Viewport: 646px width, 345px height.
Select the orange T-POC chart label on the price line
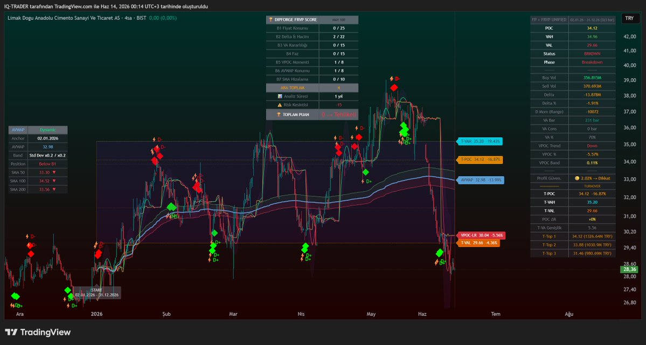pos(481,159)
